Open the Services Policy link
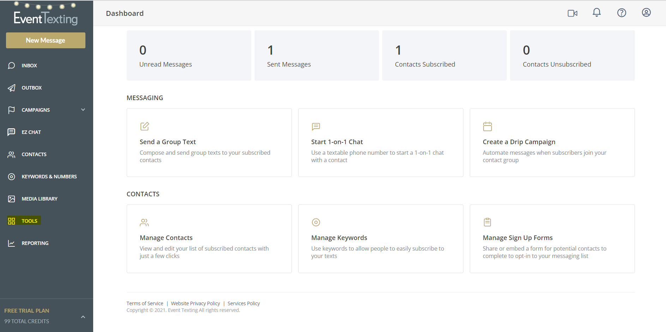The width and height of the screenshot is (666, 332). [244, 303]
